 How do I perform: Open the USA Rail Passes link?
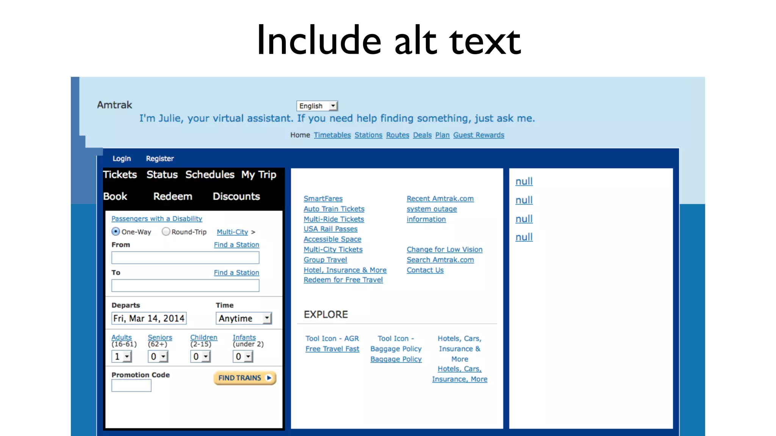point(331,229)
